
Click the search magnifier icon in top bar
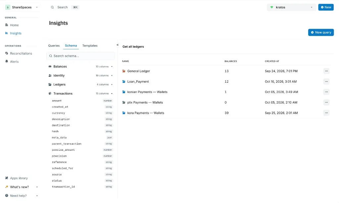click(x=52, y=7)
